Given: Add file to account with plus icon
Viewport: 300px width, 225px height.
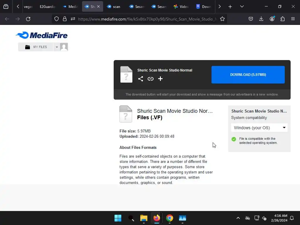Looking at the screenshot, I should (x=160, y=79).
